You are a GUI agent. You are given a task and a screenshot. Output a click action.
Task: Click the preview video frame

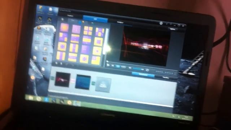click(145, 47)
